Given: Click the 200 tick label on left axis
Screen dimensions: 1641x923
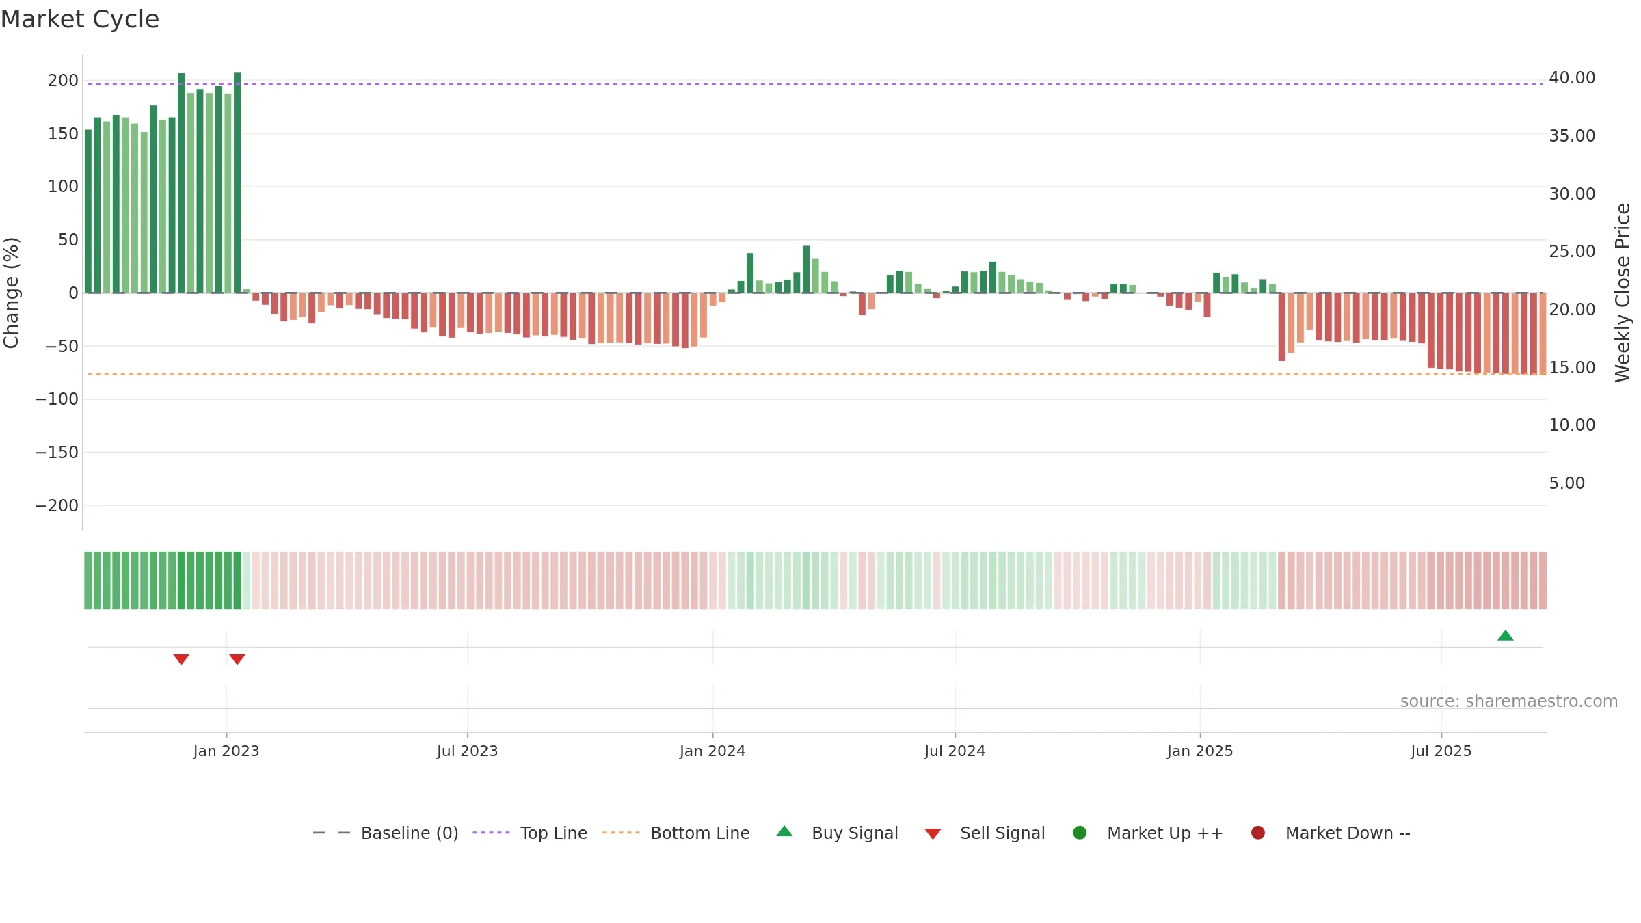Looking at the screenshot, I should (63, 80).
